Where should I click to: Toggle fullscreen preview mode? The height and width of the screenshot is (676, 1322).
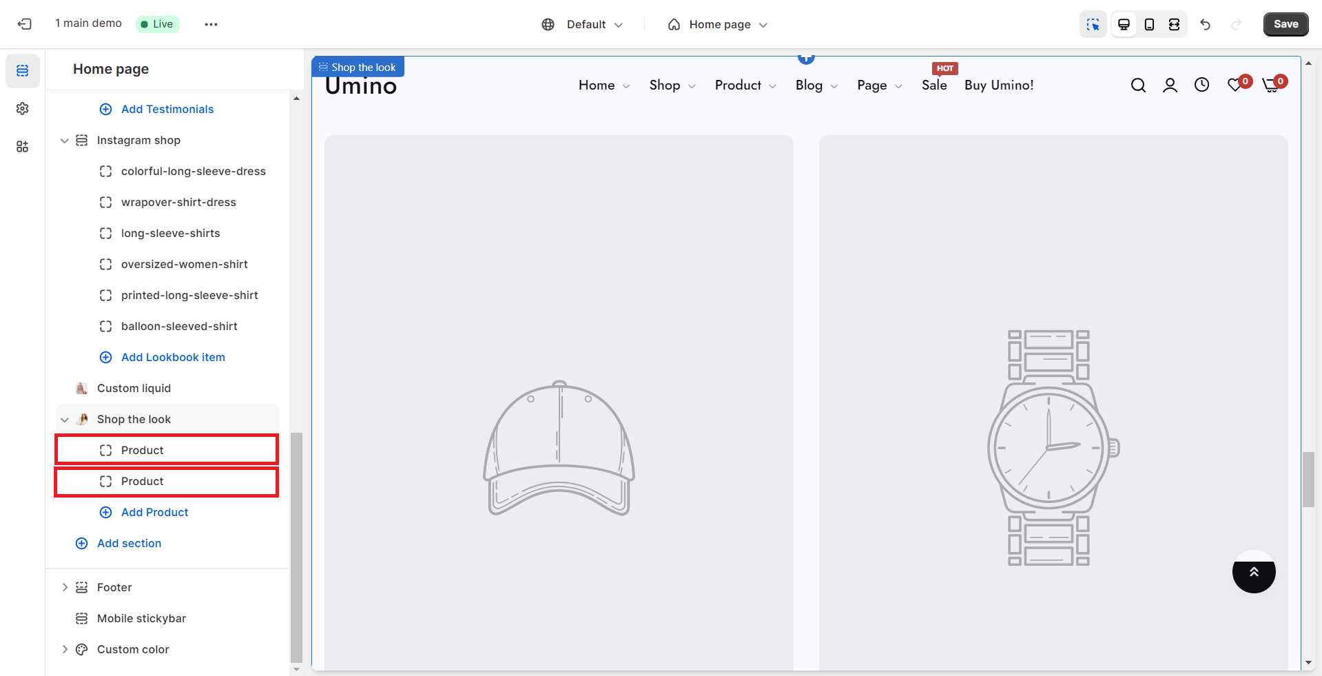pyautogui.click(x=1175, y=24)
